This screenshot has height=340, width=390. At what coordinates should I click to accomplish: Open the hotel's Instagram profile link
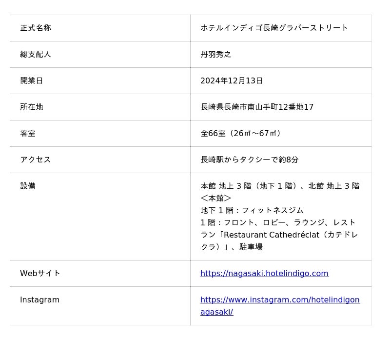pos(280,300)
